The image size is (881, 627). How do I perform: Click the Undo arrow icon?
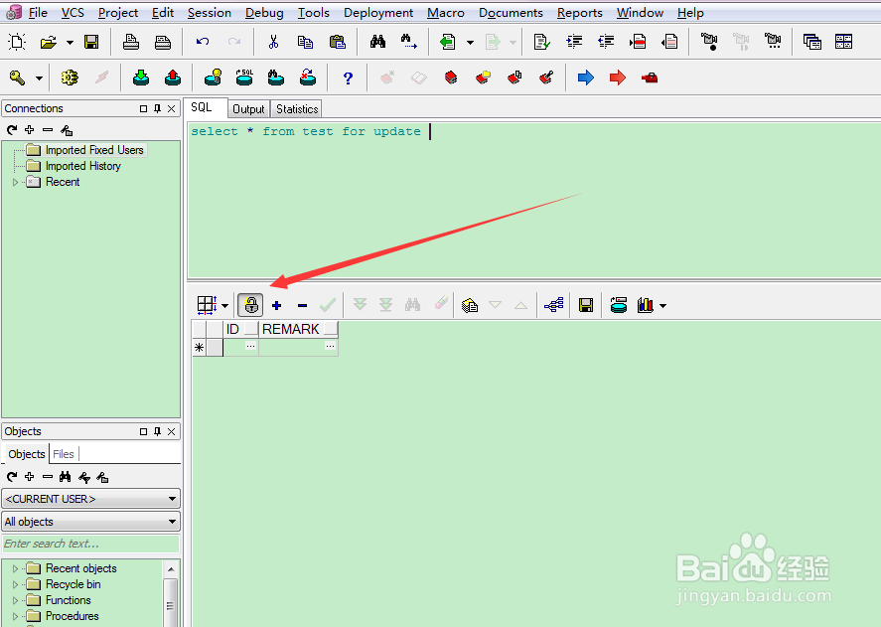click(x=203, y=41)
